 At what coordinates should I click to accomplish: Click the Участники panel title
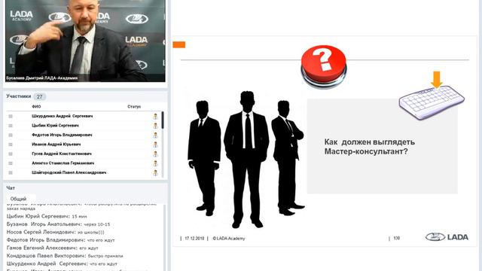coord(19,96)
